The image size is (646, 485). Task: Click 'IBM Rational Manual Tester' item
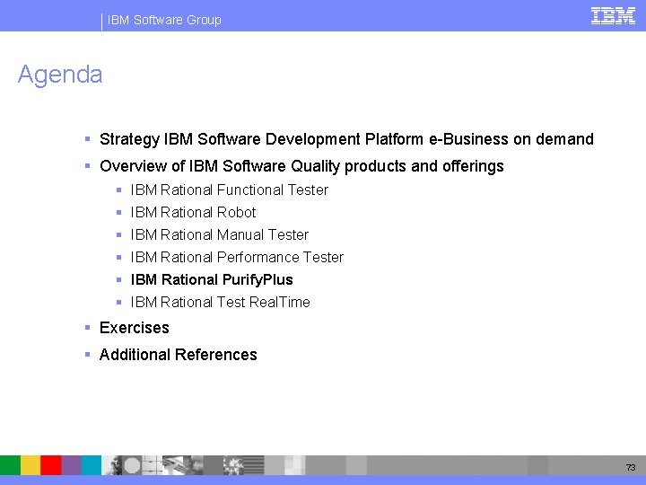220,234
